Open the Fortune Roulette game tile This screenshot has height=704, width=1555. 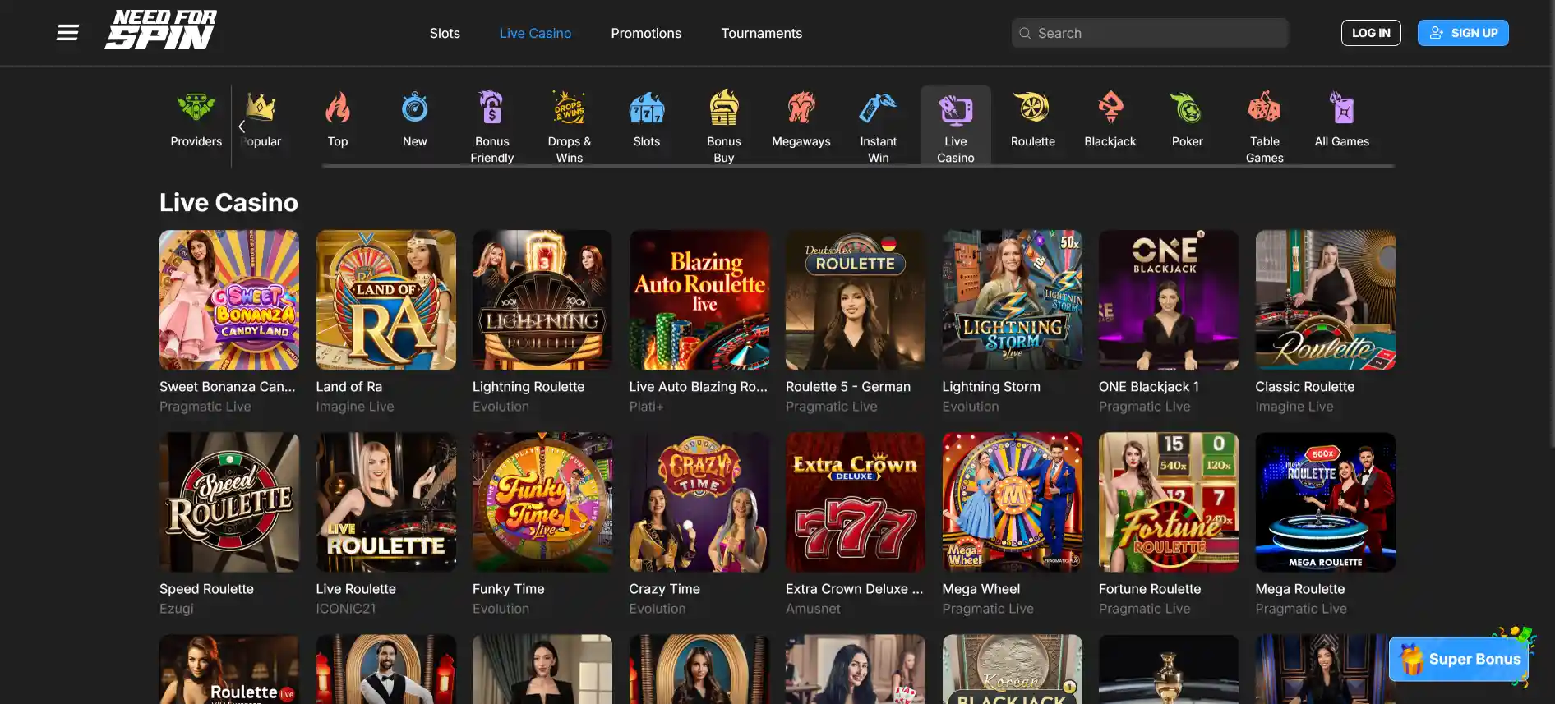point(1169,502)
